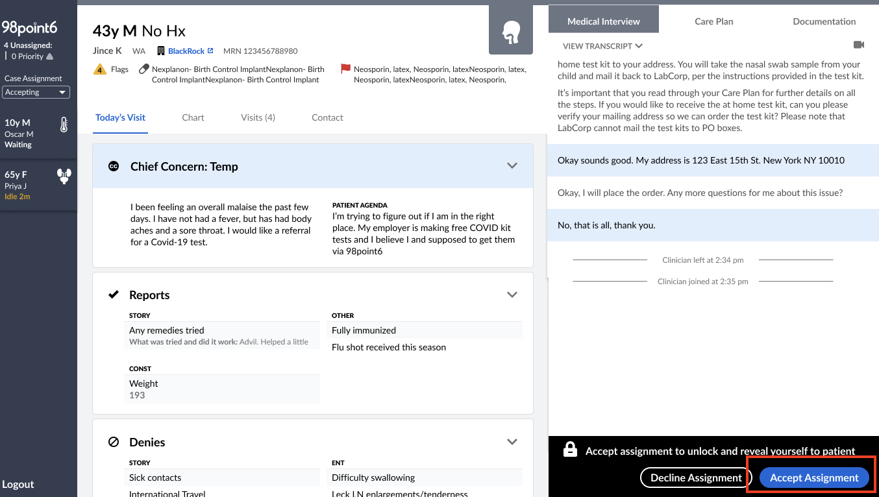879x497 pixels.
Task: Click the 'Flags' label text
Action: (x=119, y=69)
